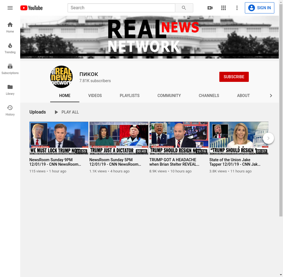Open the 29:16 Brian Stelter thumbnail
The width and height of the screenshot is (283, 277).
point(179,138)
